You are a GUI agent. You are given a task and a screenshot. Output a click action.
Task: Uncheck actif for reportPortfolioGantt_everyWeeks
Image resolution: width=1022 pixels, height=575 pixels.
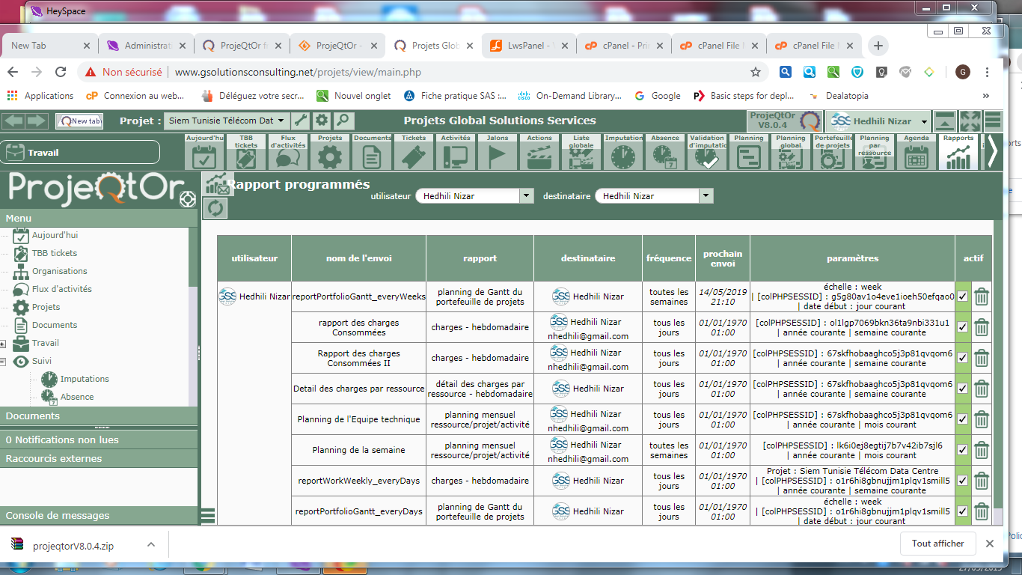tap(963, 296)
